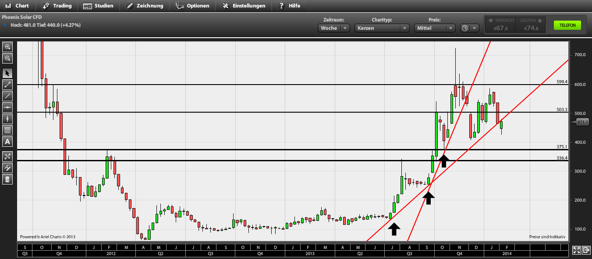Select the trend line segment tool
This screenshot has width=592, height=259.
7,85
